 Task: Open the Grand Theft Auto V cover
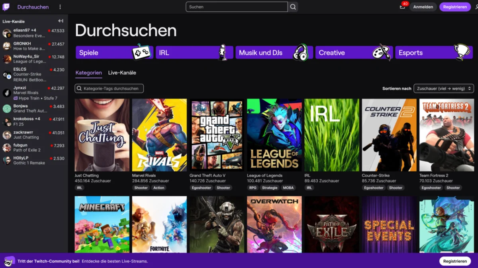coord(217,135)
